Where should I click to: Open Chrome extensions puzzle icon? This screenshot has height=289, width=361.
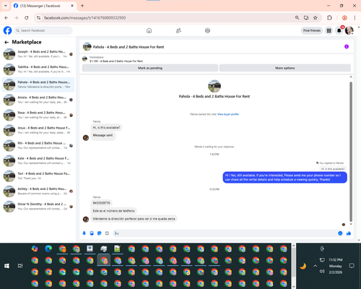point(329,17)
